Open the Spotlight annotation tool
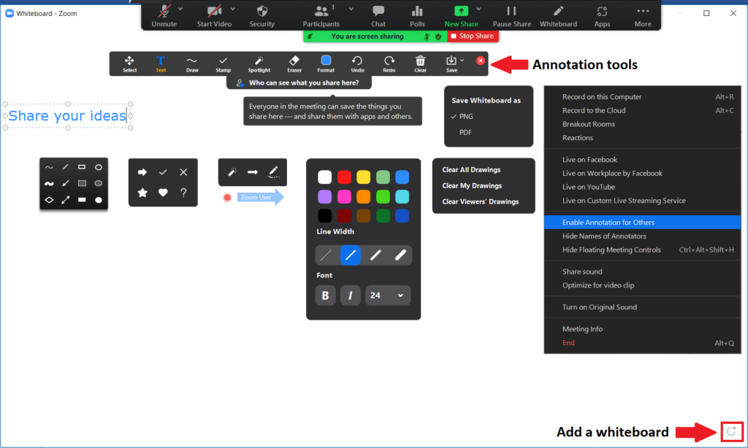The width and height of the screenshot is (748, 448). [x=259, y=64]
